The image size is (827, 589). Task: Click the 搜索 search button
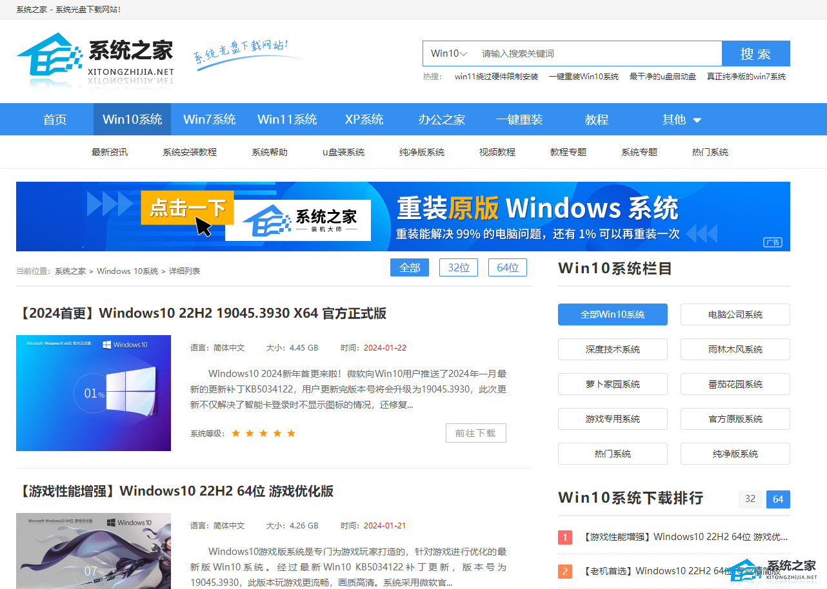point(755,53)
